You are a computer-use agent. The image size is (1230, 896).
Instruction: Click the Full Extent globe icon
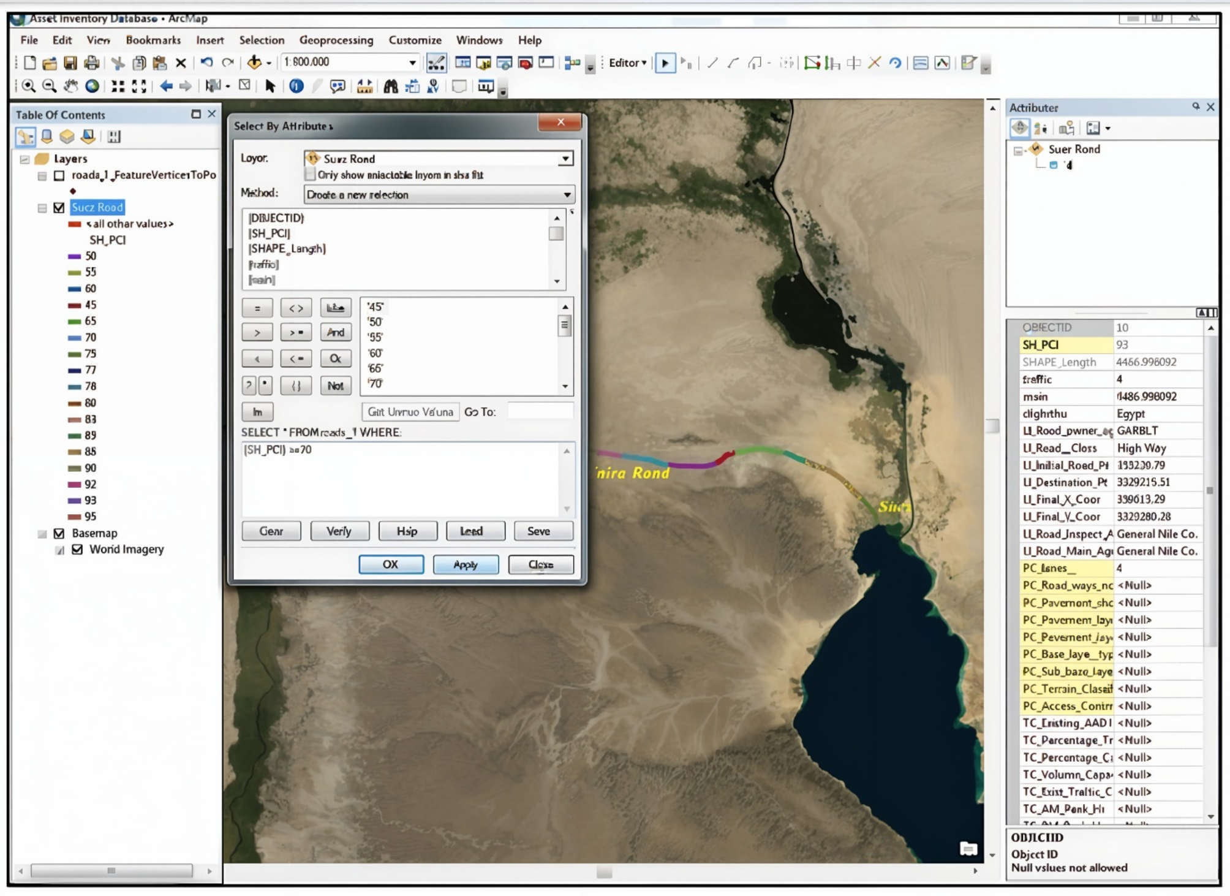92,86
